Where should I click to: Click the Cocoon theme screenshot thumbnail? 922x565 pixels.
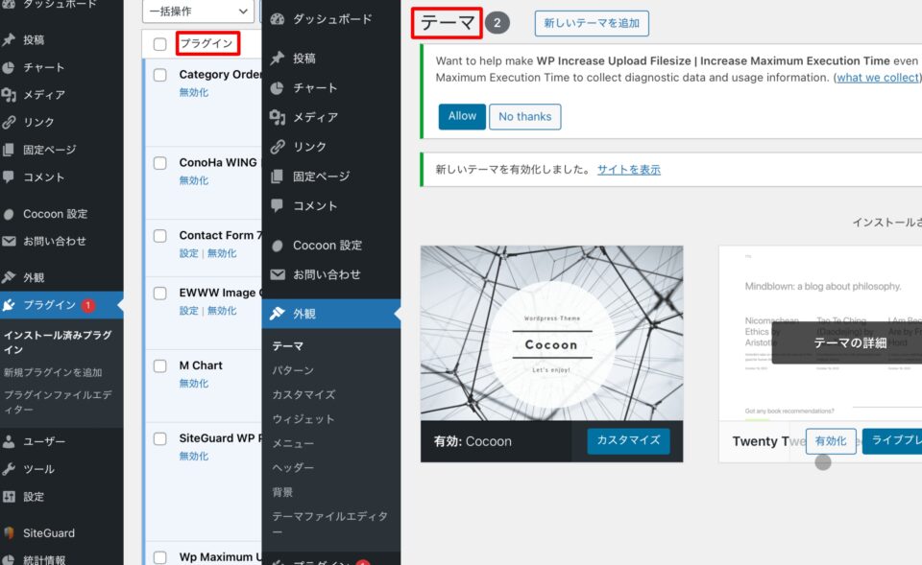(x=551, y=333)
